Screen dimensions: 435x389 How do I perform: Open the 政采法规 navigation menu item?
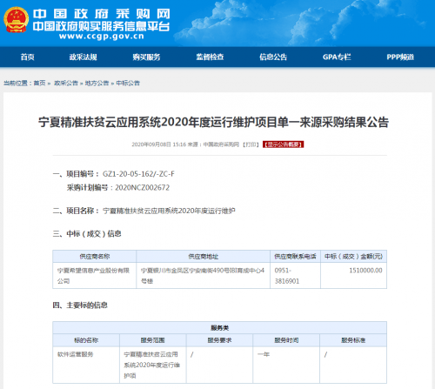coord(83,57)
